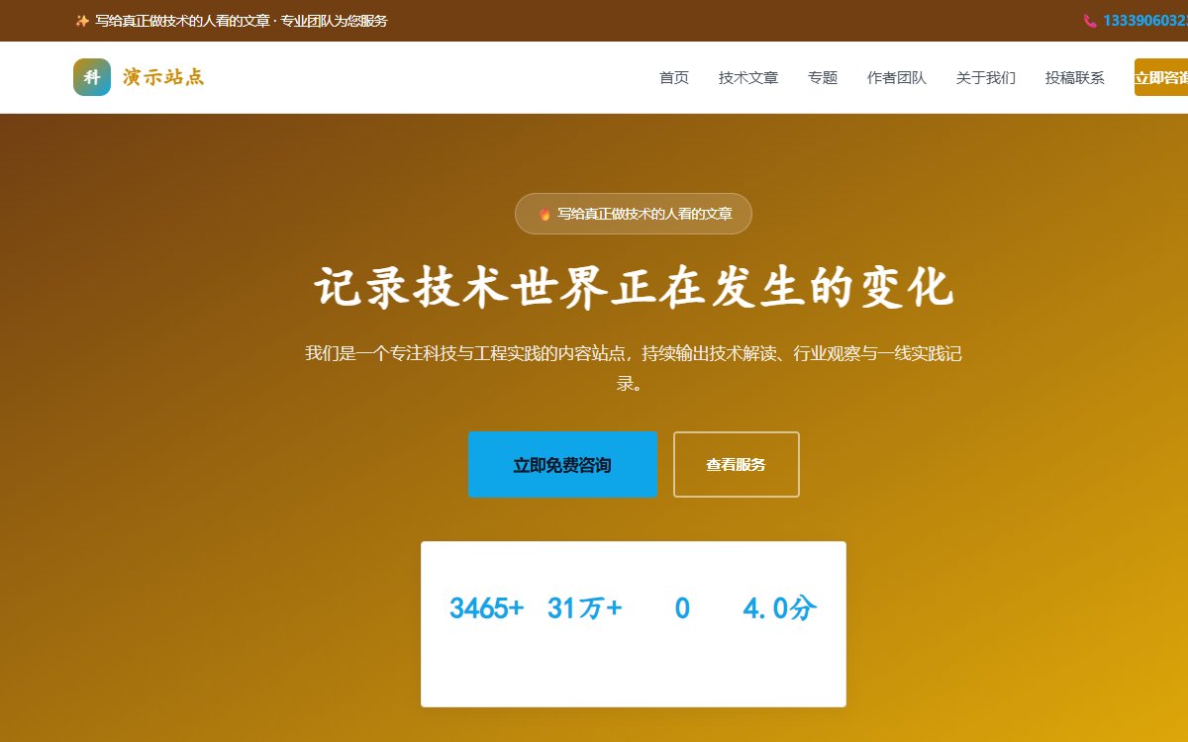Click the blue 立即免费咨询 button
Viewport: 1188px width, 742px height.
point(562,464)
